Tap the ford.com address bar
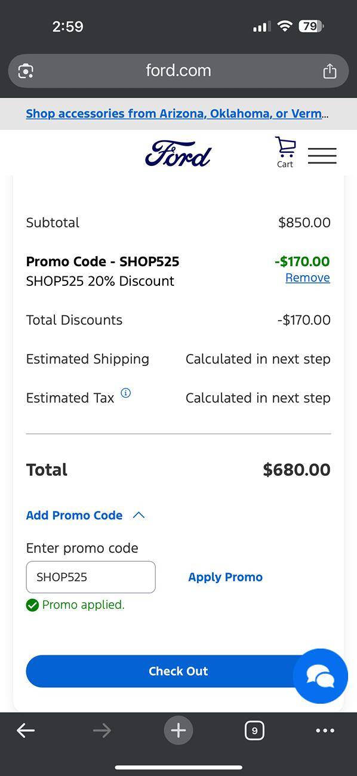 click(x=178, y=71)
